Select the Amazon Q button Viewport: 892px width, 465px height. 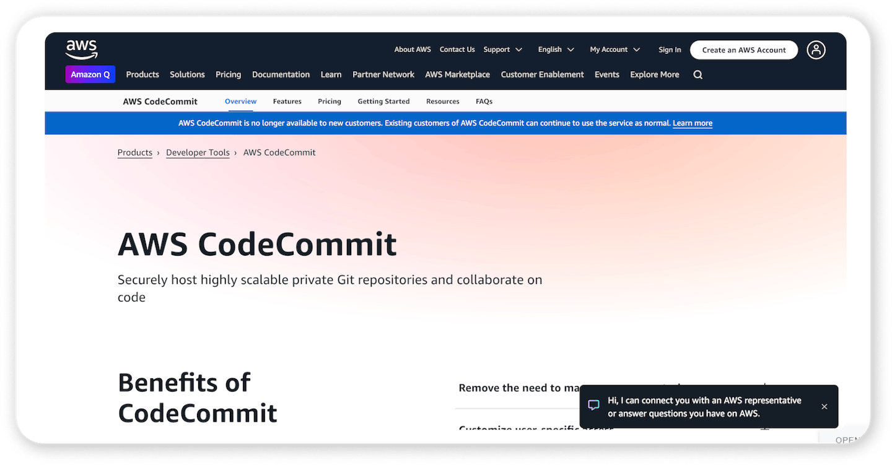point(90,74)
